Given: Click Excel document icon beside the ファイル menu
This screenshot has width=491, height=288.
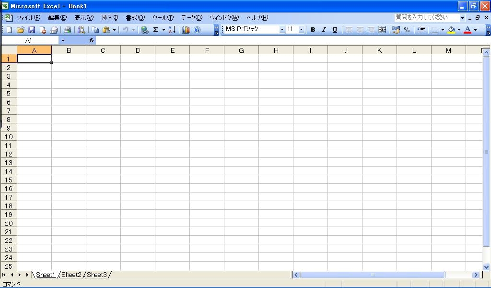Looking at the screenshot, I should 9,18.
